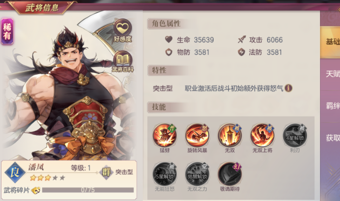Click the 武将碎片 fragment icon
This screenshot has height=201, width=340.
point(36,190)
